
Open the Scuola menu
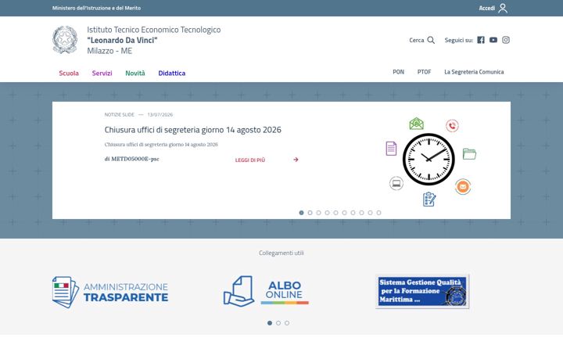click(69, 73)
